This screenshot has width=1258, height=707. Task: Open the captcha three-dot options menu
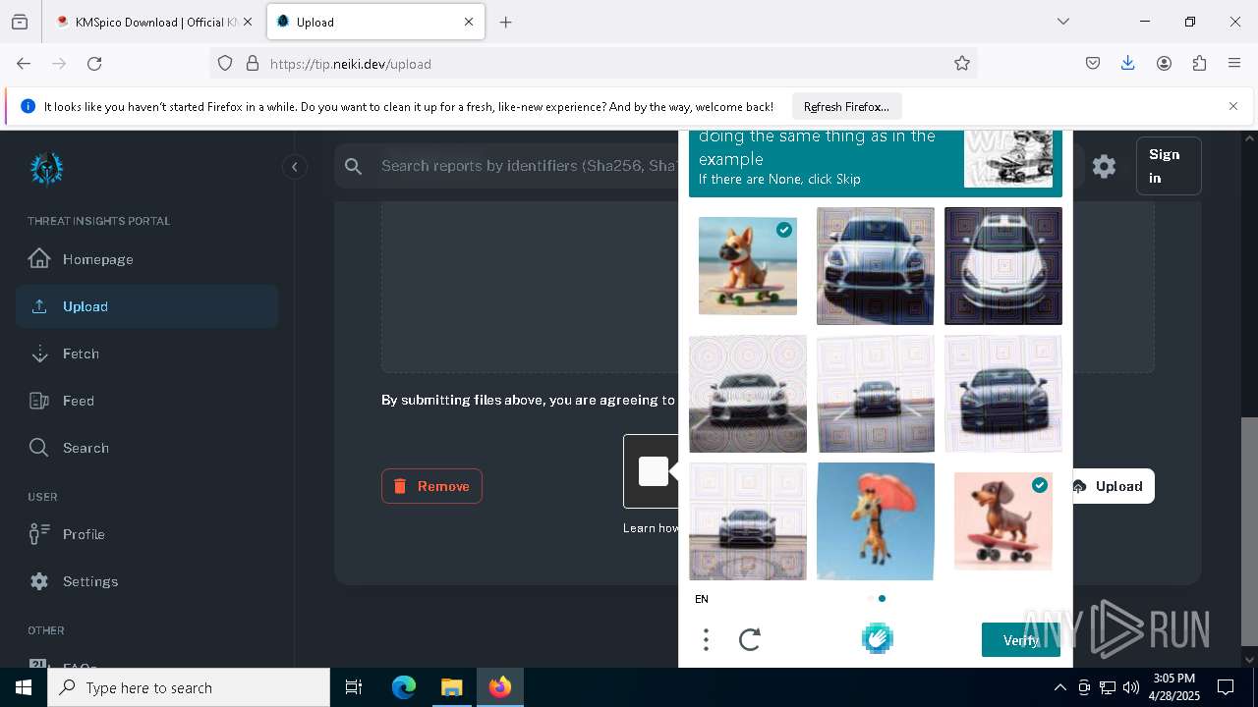(706, 640)
